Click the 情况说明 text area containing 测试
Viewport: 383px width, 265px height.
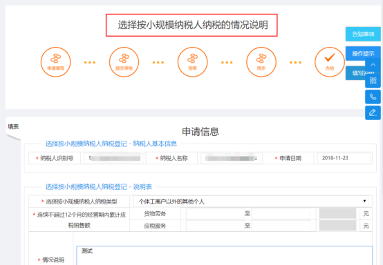[225, 255]
